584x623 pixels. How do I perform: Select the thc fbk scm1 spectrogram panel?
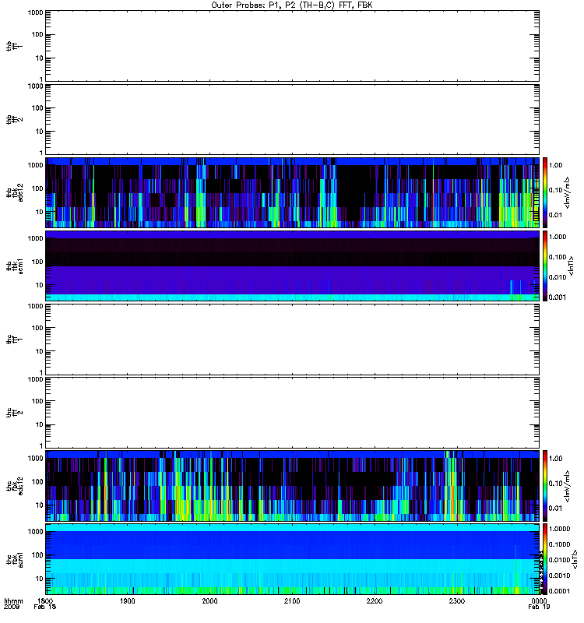coord(293,559)
